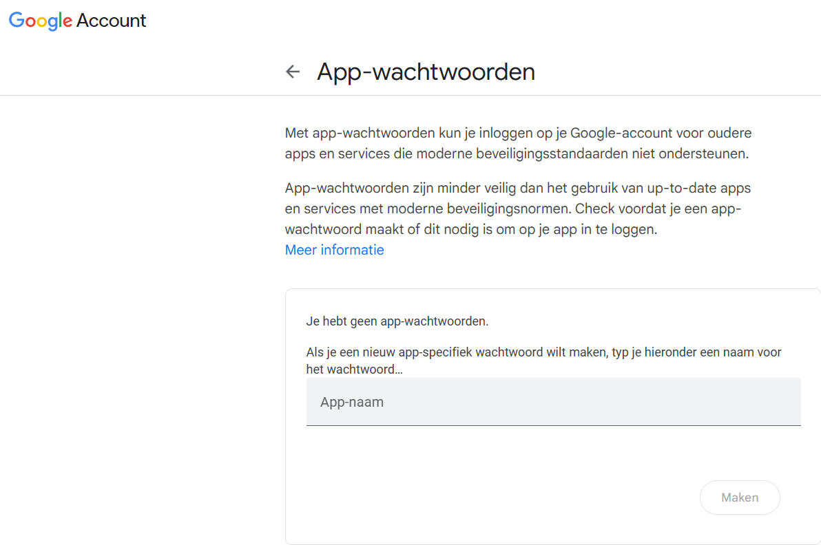This screenshot has height=545, width=821.
Task: Focus the App-naam input field
Action: (x=554, y=402)
